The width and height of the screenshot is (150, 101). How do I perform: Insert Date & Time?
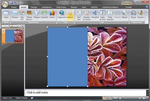[x=103, y=15]
